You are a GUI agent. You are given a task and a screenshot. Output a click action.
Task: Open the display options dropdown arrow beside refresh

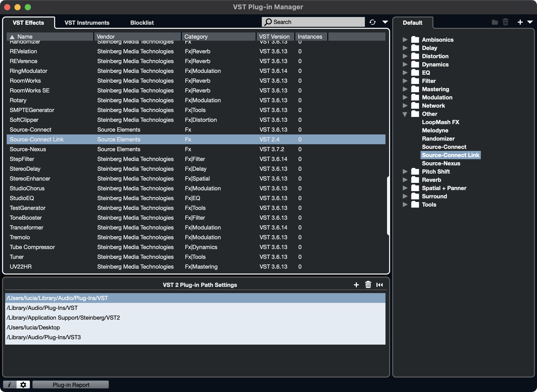coord(385,22)
